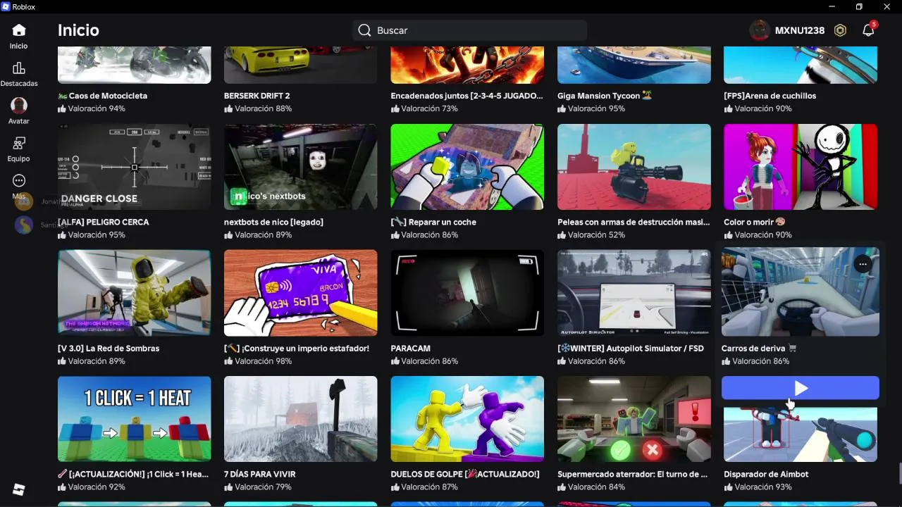The width and height of the screenshot is (902, 507).
Task: Open the Más menu in sidebar
Action: coord(19,181)
